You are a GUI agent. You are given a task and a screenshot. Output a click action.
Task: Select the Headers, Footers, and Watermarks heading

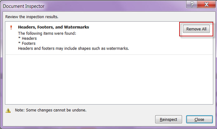click(53, 27)
